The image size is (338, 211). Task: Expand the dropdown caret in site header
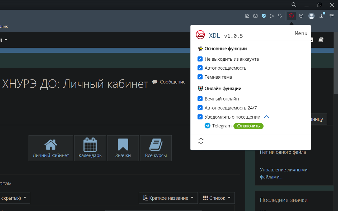(6, 40)
